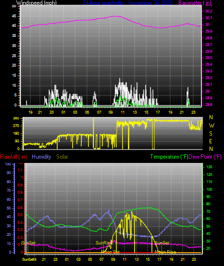Click the 'Moon Rise' marker label
This screenshot has width=224, height=266.
[x=165, y=252]
